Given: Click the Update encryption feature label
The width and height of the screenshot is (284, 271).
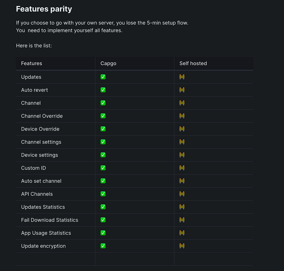Looking at the screenshot, I should tap(43, 246).
